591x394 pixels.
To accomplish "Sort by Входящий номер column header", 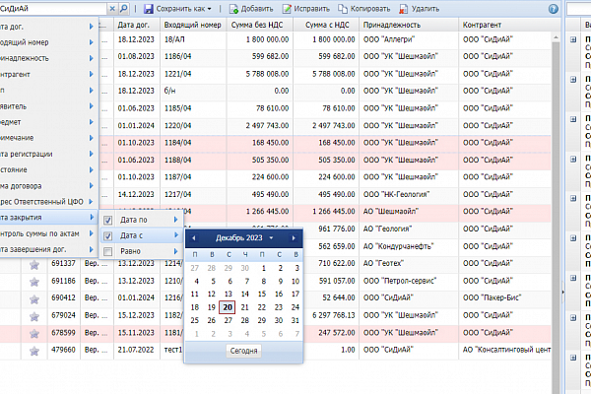I will (193, 25).
